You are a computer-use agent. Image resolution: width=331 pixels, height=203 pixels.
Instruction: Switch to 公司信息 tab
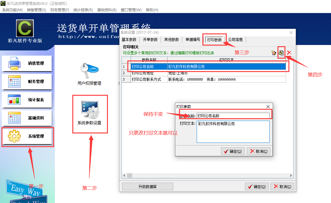pos(236,40)
